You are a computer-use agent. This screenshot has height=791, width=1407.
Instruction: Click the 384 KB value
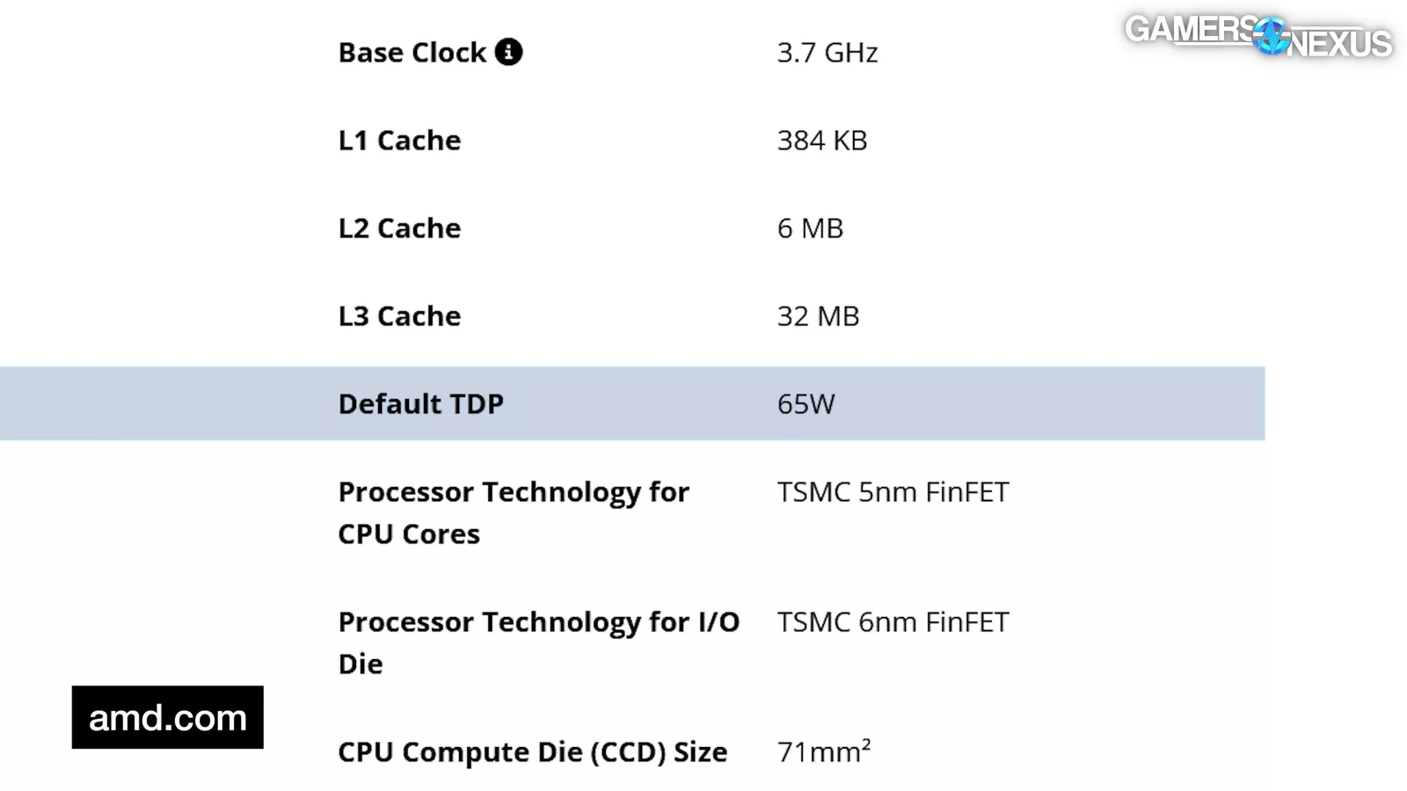pyautogui.click(x=822, y=141)
